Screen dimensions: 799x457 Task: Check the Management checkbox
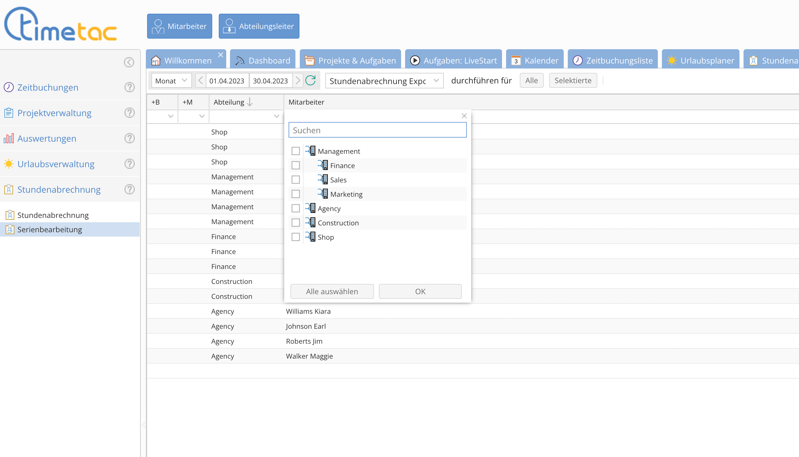click(296, 151)
